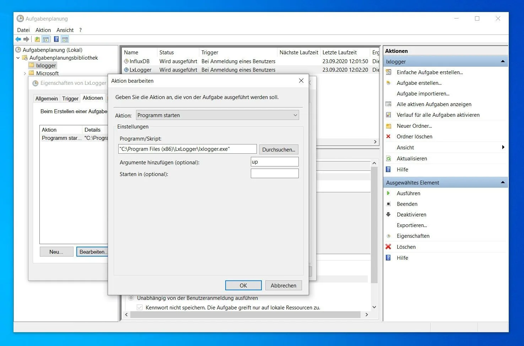The image size is (524, 346).
Task: Click the Hilfe icon under Ansicht
Action: (x=389, y=169)
